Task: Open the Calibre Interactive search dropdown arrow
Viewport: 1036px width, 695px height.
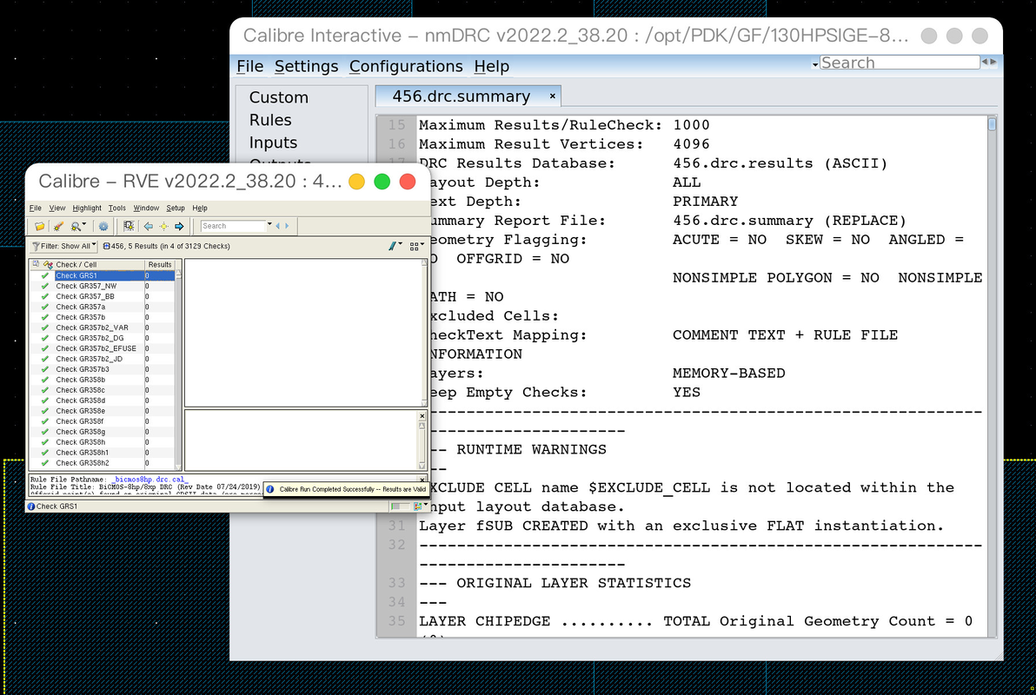Action: point(815,64)
